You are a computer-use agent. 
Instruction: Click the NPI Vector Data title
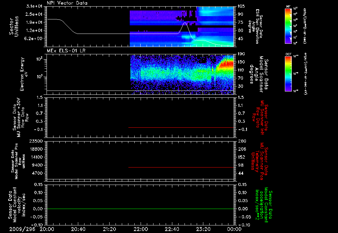[67, 3]
